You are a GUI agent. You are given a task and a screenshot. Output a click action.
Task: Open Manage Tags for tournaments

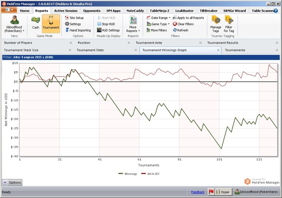tap(216, 23)
